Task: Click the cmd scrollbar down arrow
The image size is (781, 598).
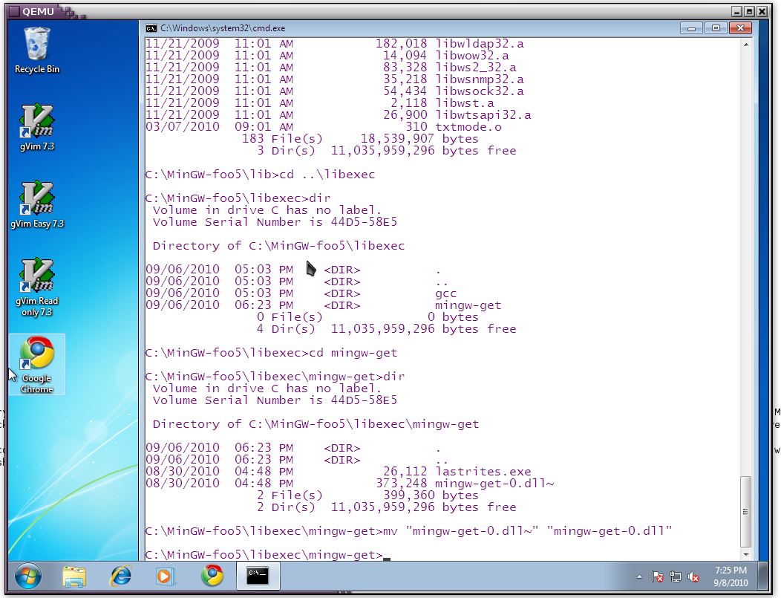Action: (745, 554)
